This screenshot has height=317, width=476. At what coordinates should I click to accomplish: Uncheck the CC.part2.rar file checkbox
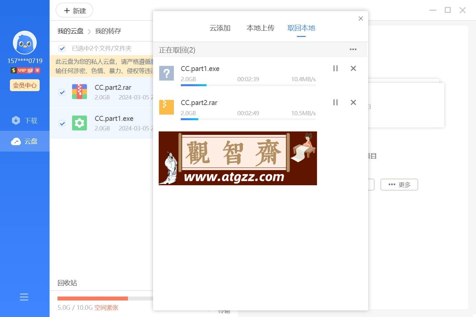click(x=62, y=92)
